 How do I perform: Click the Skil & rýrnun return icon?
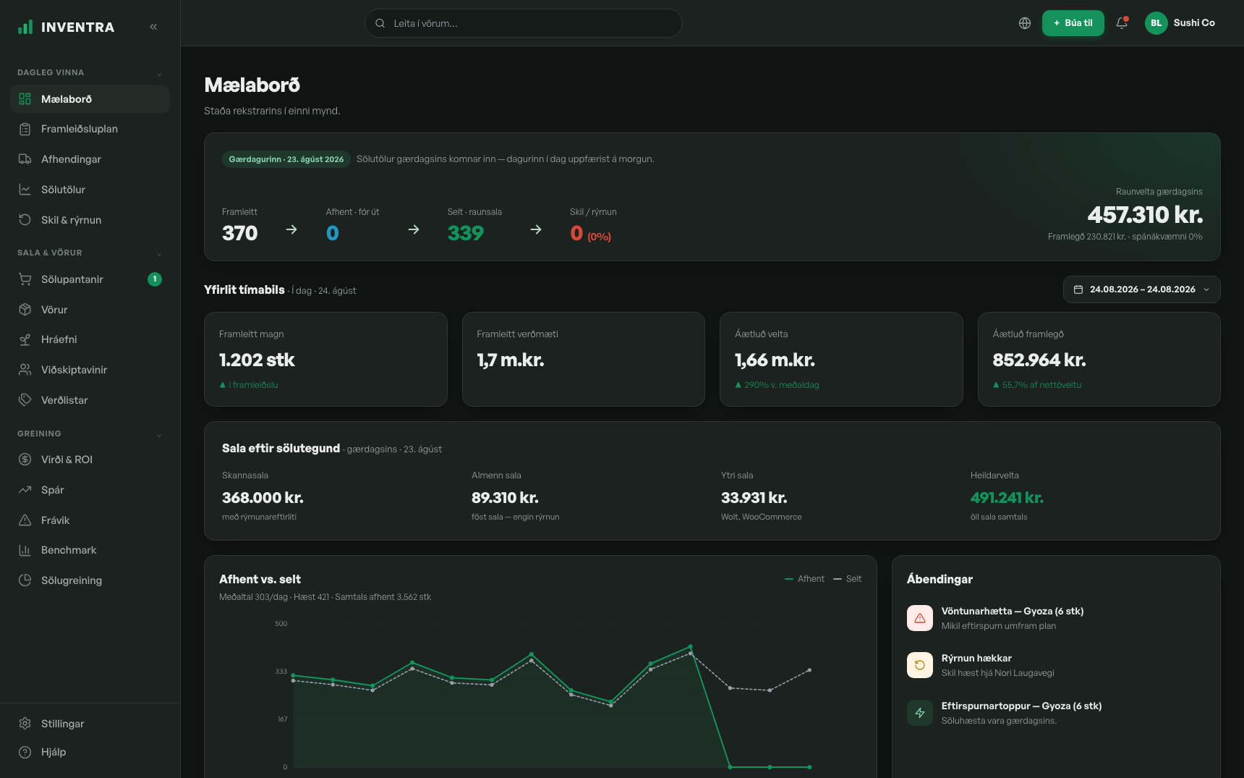[25, 220]
